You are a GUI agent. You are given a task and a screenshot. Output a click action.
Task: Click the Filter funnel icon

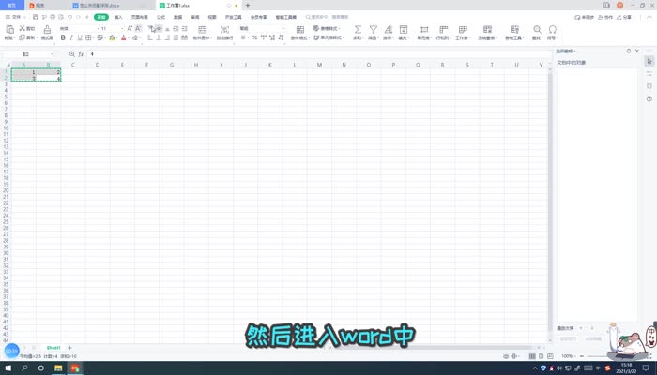(x=373, y=29)
